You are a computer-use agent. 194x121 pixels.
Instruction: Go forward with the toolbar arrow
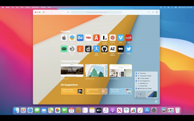(x=51, y=12)
